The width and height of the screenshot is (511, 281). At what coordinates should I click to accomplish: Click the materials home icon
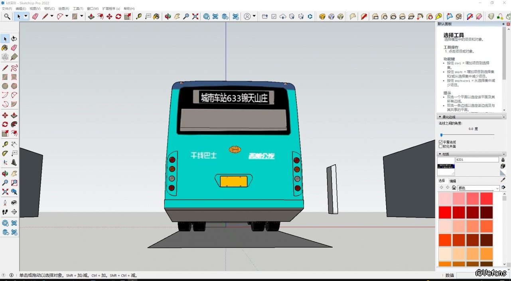click(454, 188)
